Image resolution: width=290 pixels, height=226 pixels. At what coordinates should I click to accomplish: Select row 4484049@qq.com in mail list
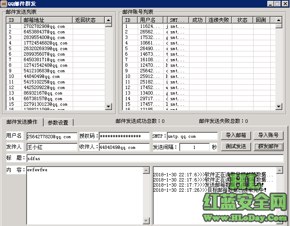[56, 76]
